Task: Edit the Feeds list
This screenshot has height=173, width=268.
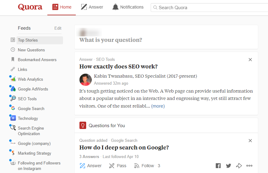Action: 58,28
